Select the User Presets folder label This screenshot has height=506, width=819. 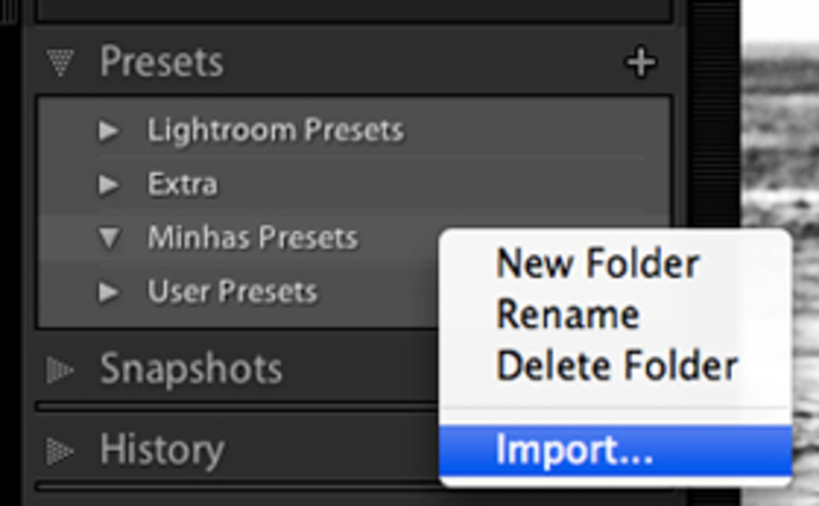232,292
